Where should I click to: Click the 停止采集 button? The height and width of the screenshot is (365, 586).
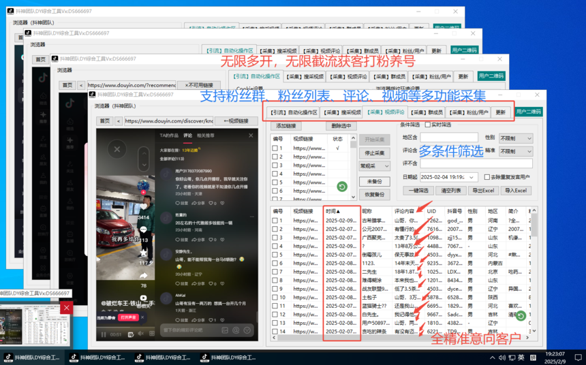[x=375, y=153]
